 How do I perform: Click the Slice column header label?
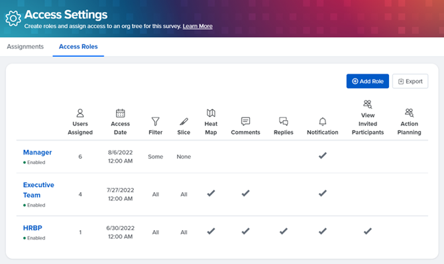184,132
